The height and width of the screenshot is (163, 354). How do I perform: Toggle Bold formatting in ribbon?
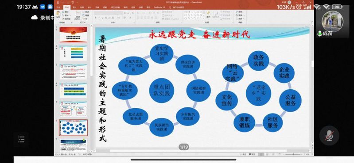(x=96, y=18)
